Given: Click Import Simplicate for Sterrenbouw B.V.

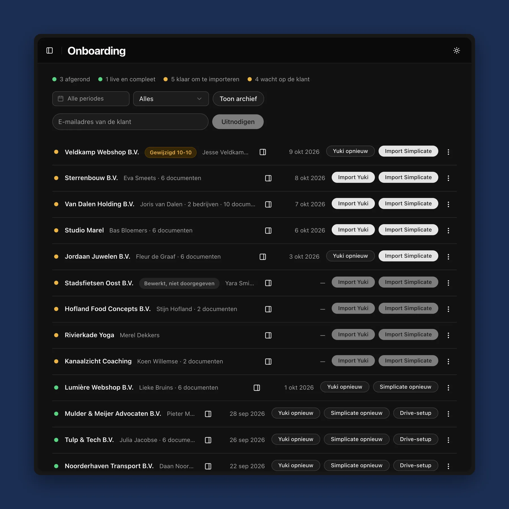Looking at the screenshot, I should (408, 177).
